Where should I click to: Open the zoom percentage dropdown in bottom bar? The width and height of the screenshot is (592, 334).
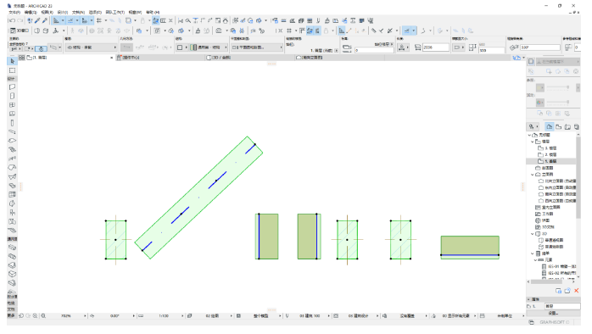click(x=85, y=316)
